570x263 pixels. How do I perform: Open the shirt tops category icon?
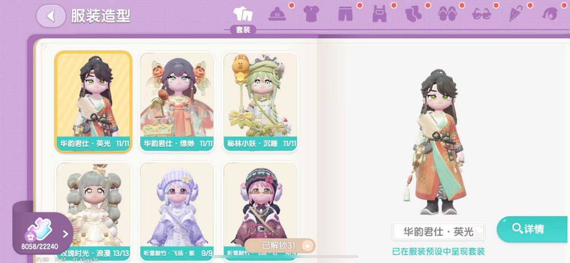[x=311, y=14]
